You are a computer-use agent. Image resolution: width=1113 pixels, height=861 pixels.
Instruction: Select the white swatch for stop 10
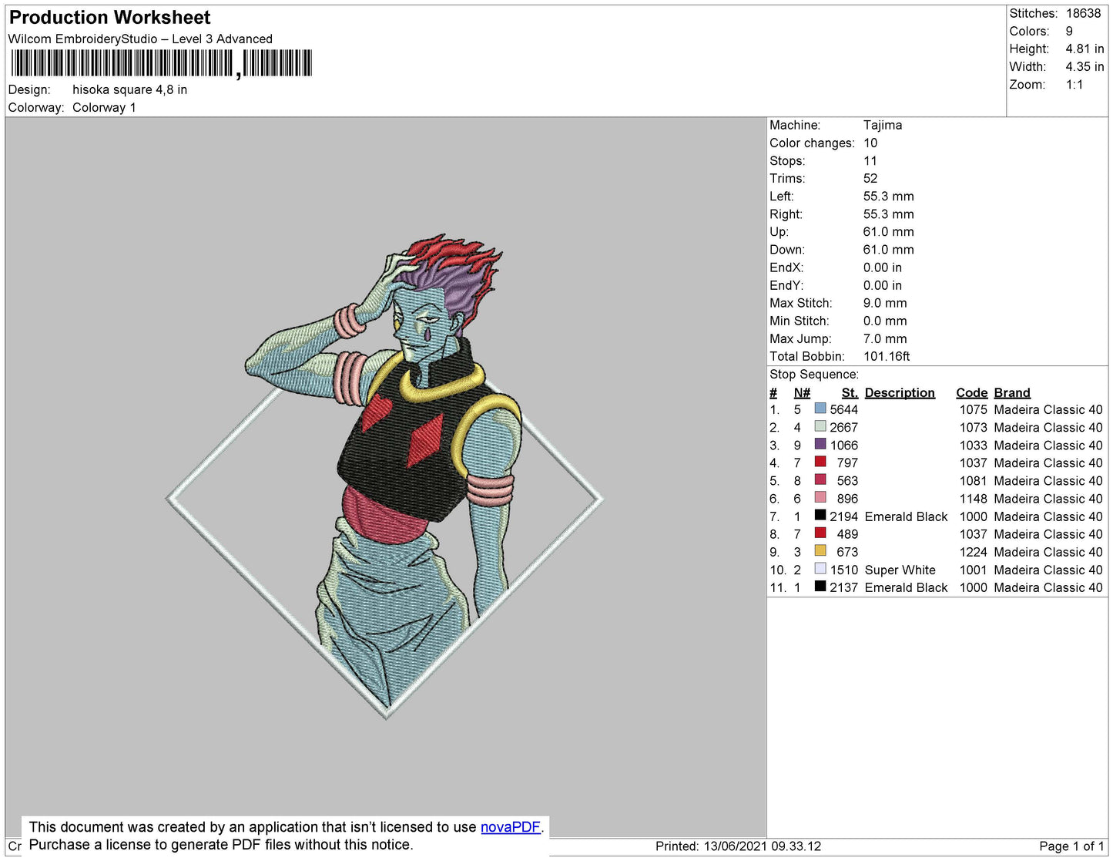click(820, 568)
